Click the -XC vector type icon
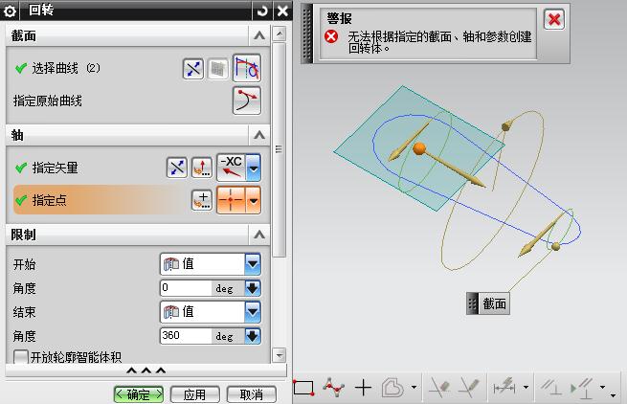 tap(232, 168)
